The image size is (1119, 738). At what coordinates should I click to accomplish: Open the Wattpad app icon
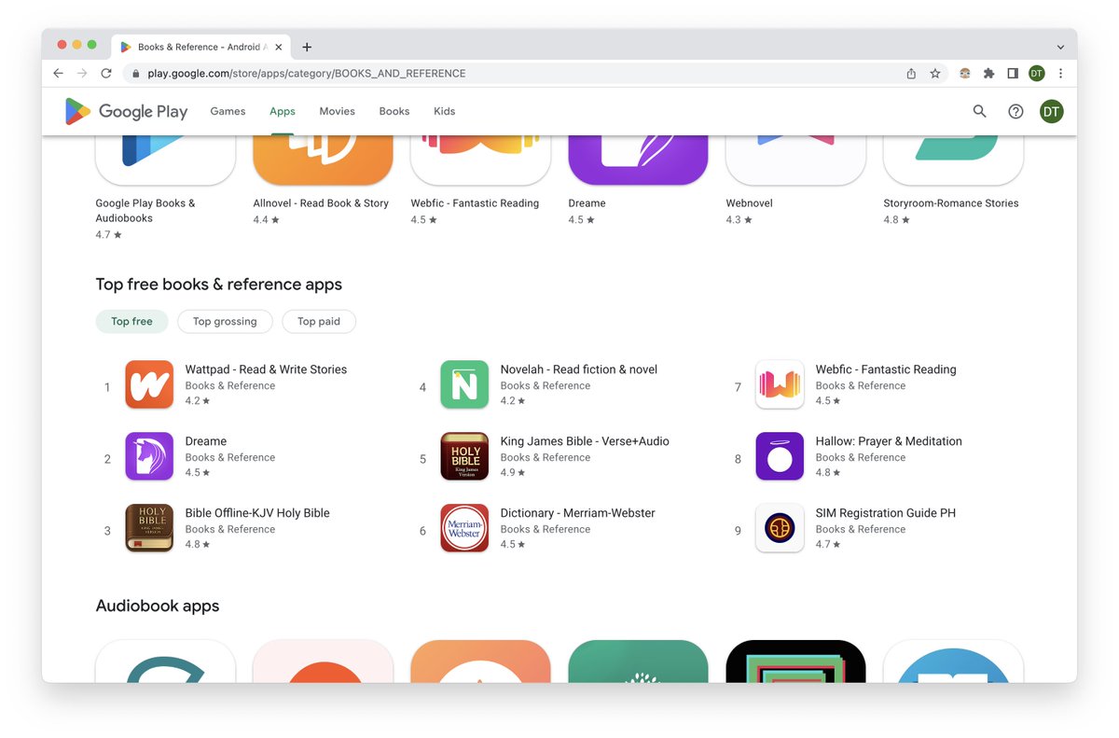(x=149, y=384)
